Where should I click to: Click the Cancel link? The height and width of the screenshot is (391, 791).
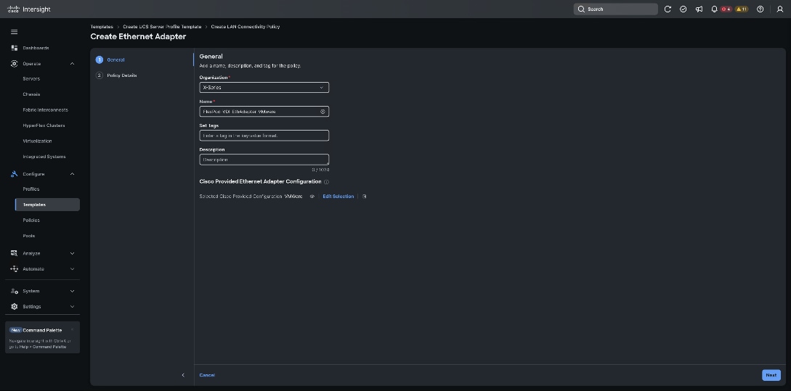coord(207,375)
